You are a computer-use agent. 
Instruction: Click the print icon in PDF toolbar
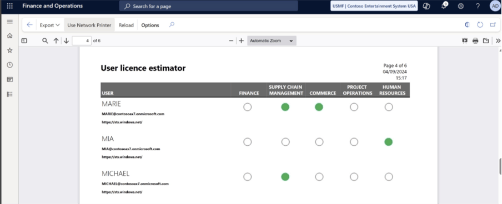(475, 40)
